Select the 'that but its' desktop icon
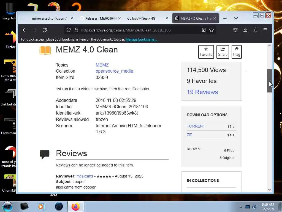 [9, 97]
